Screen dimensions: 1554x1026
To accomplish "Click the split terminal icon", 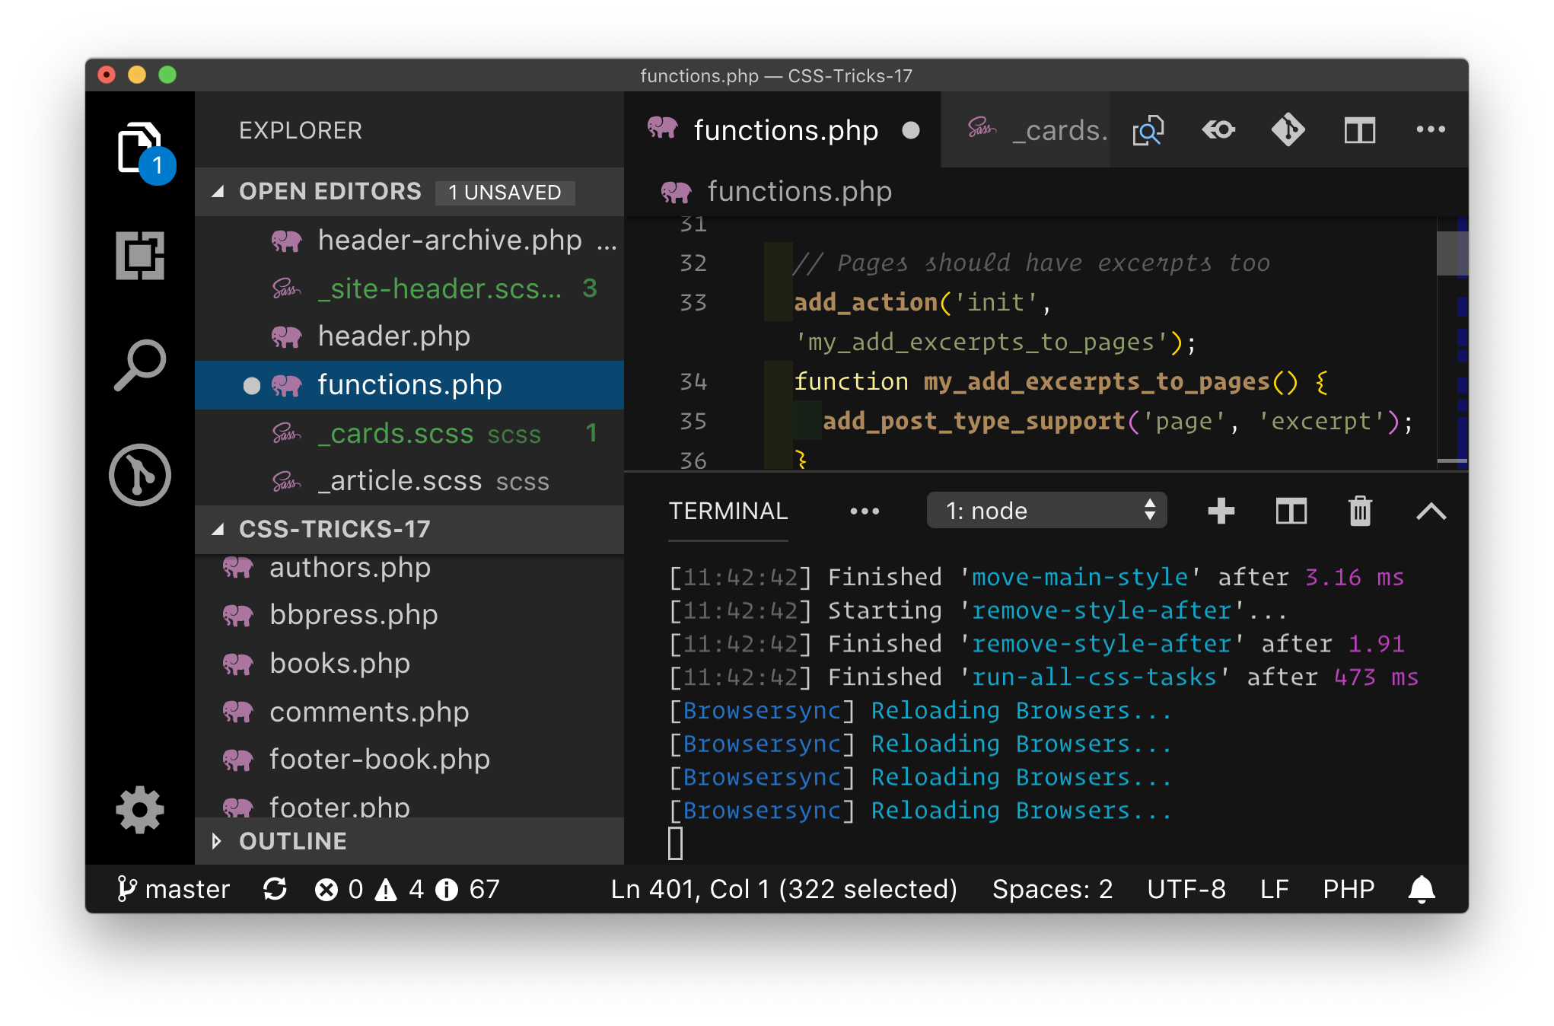I will [1291, 511].
